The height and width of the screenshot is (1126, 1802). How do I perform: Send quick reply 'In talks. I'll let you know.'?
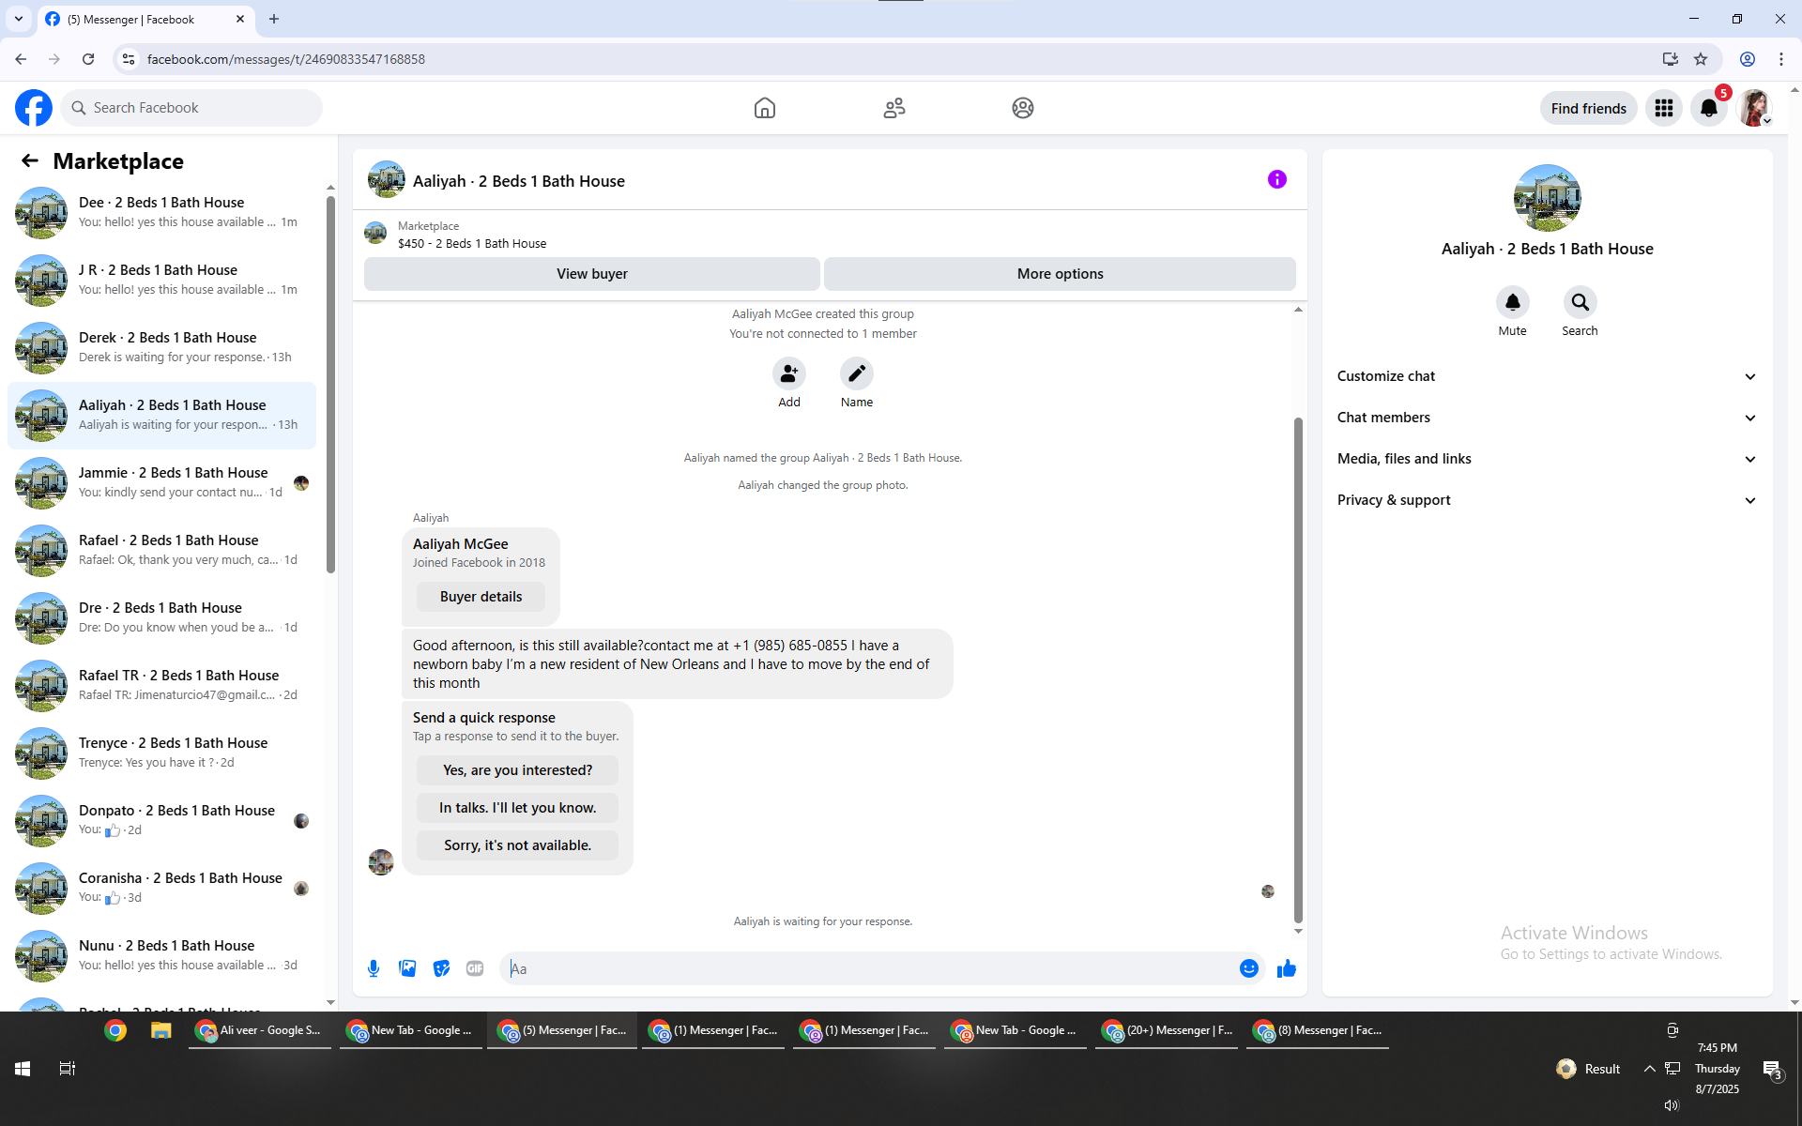click(x=517, y=808)
